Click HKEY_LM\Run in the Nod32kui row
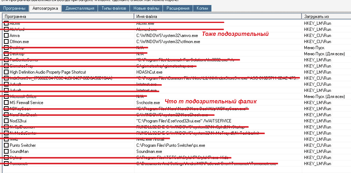Screen dimensions: 351x173 317,121
